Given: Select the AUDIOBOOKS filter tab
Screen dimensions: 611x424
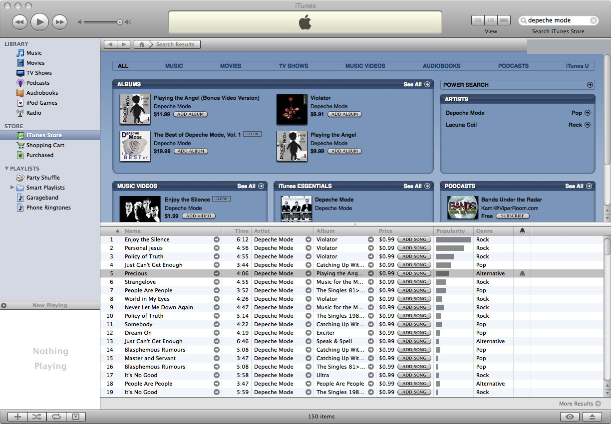Looking at the screenshot, I should [x=442, y=66].
